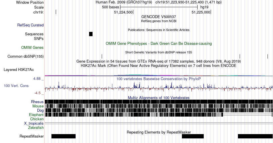Image resolution: width=273 pixels, height=143 pixels.
Task: Open the Common dbSNP(155) track label
Action: pos(26,57)
